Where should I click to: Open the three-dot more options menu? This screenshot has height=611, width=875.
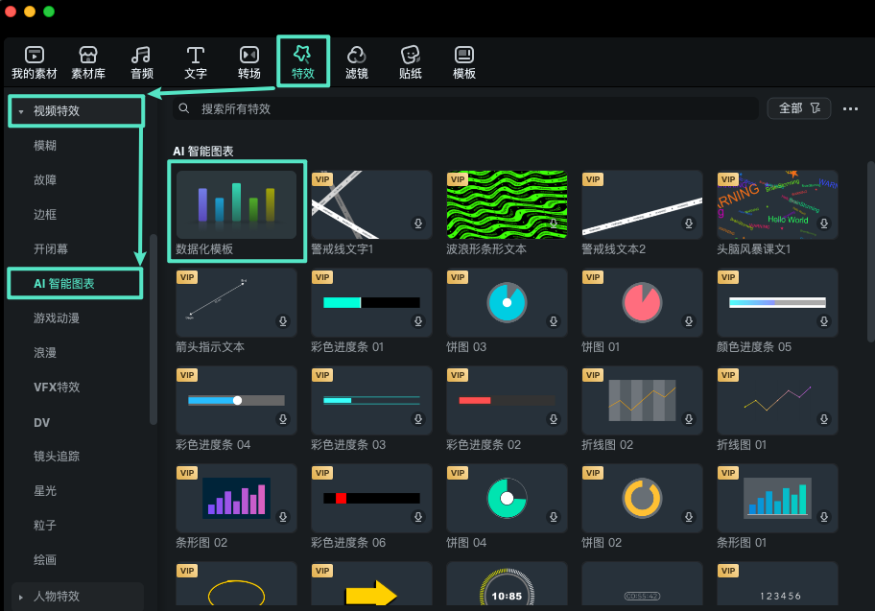(850, 108)
